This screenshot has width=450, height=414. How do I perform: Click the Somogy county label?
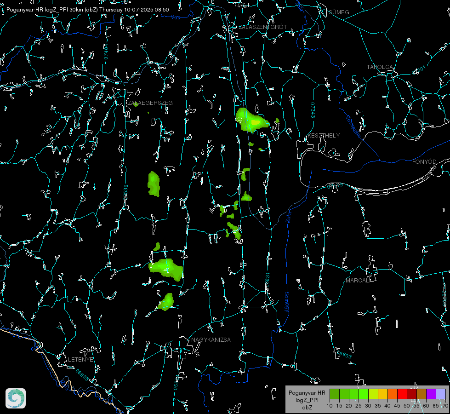[287, 302]
